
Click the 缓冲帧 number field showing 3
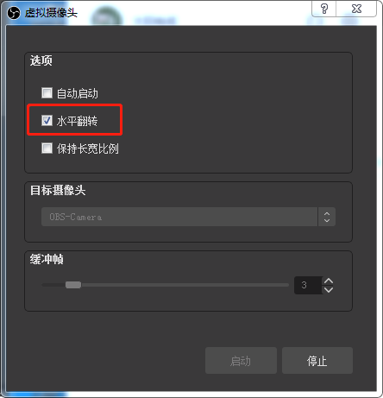(x=308, y=285)
